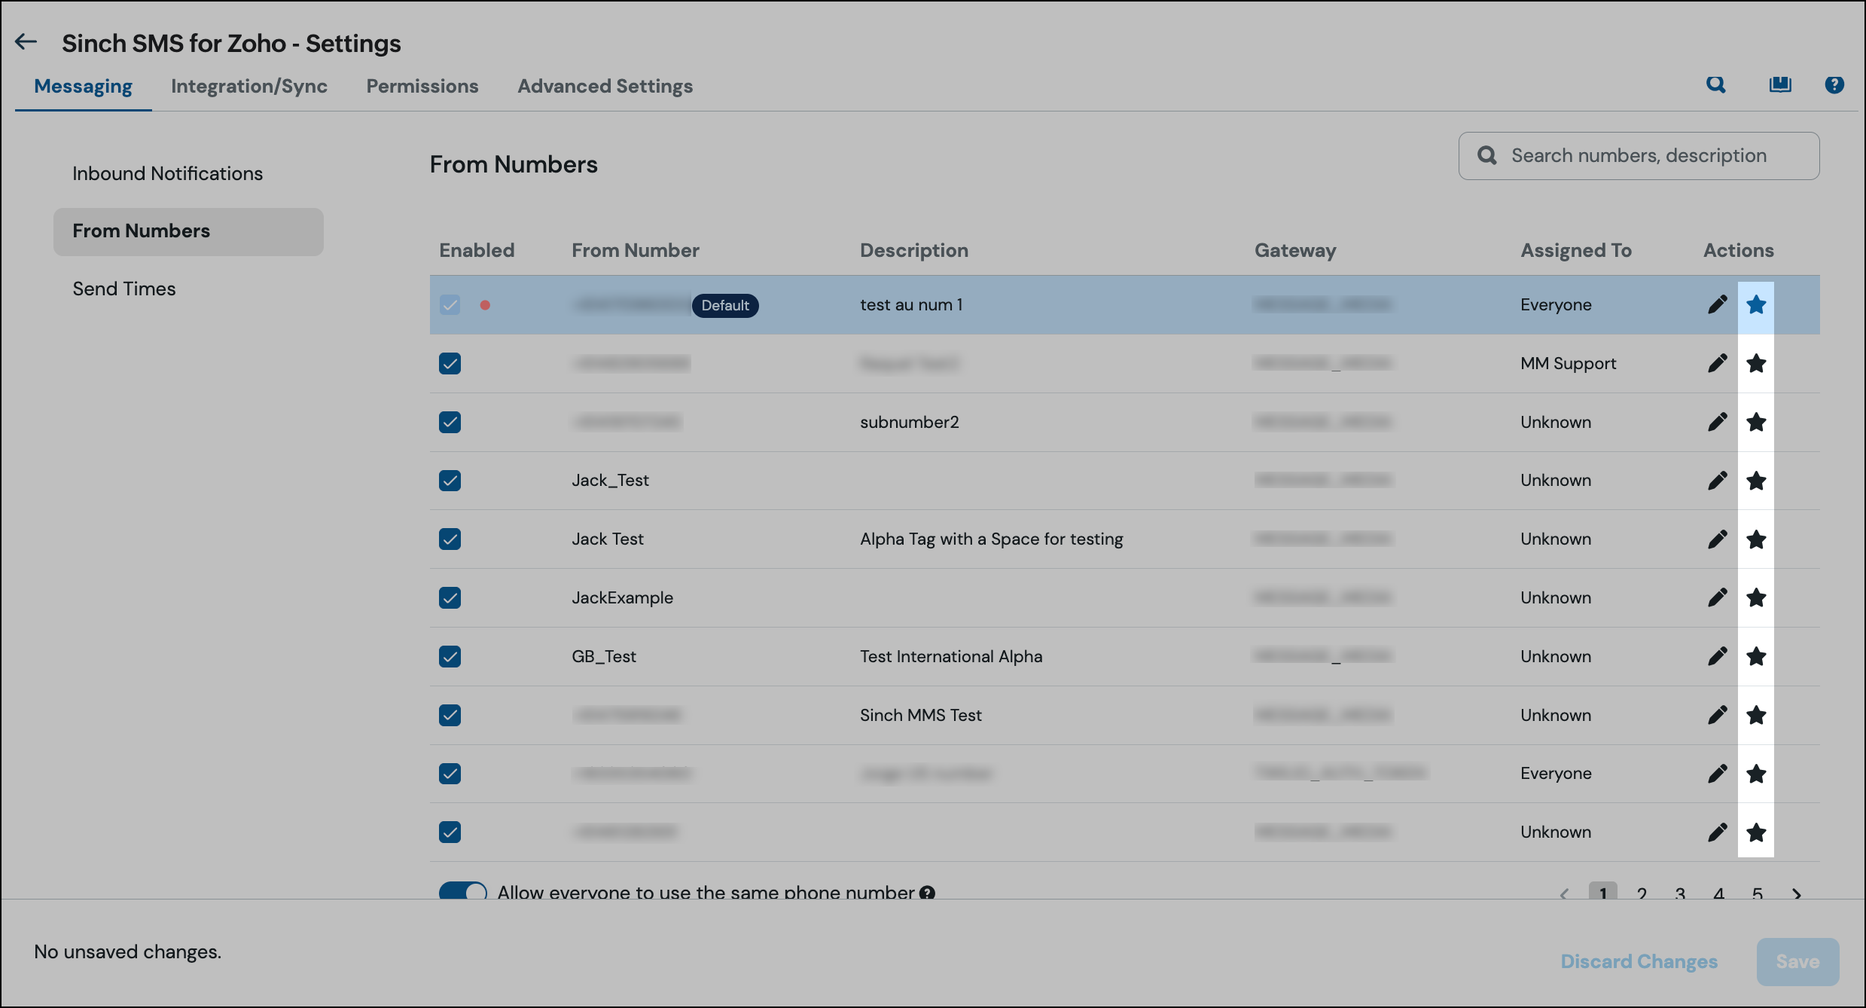Set MM Support number as default star
Viewport: 1866px width, 1008px height.
[1756, 363]
